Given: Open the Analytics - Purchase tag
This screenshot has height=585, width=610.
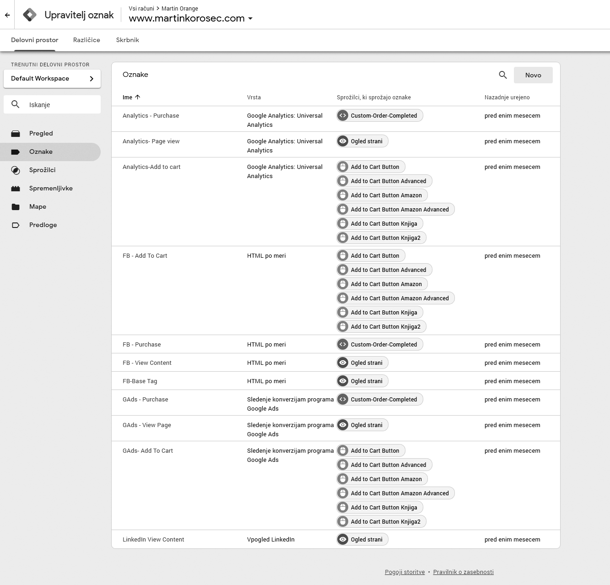Looking at the screenshot, I should coord(151,115).
